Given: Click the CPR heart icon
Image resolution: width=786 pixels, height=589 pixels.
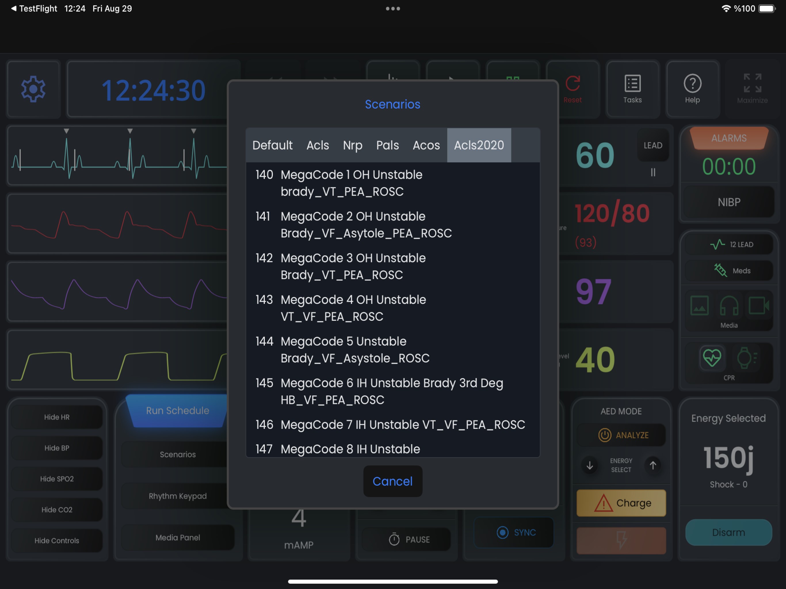Looking at the screenshot, I should 712,358.
